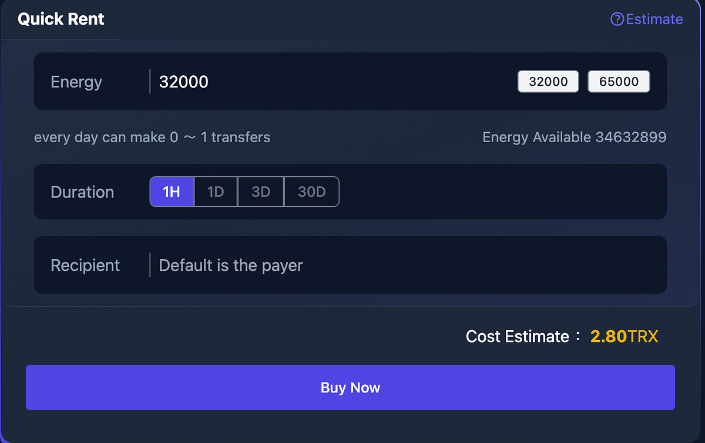Choose the 65000 energy preset button
The width and height of the screenshot is (705, 443).
[x=619, y=82]
